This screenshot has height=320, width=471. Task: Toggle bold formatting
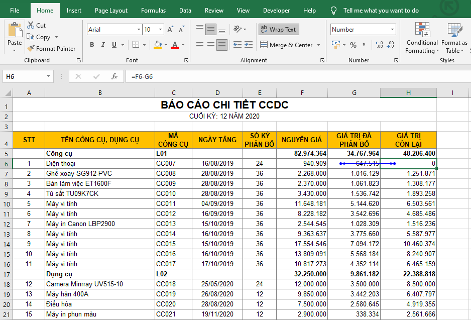click(92, 45)
